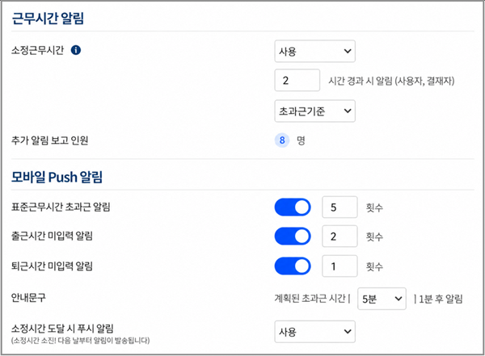Click the 표준근무시간 초과근 알림 label text
The width and height of the screenshot is (485, 356).
[61, 207]
